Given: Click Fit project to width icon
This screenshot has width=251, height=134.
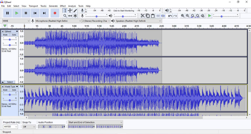Looking at the screenshot, I should pyautogui.click(x=198, y=16).
